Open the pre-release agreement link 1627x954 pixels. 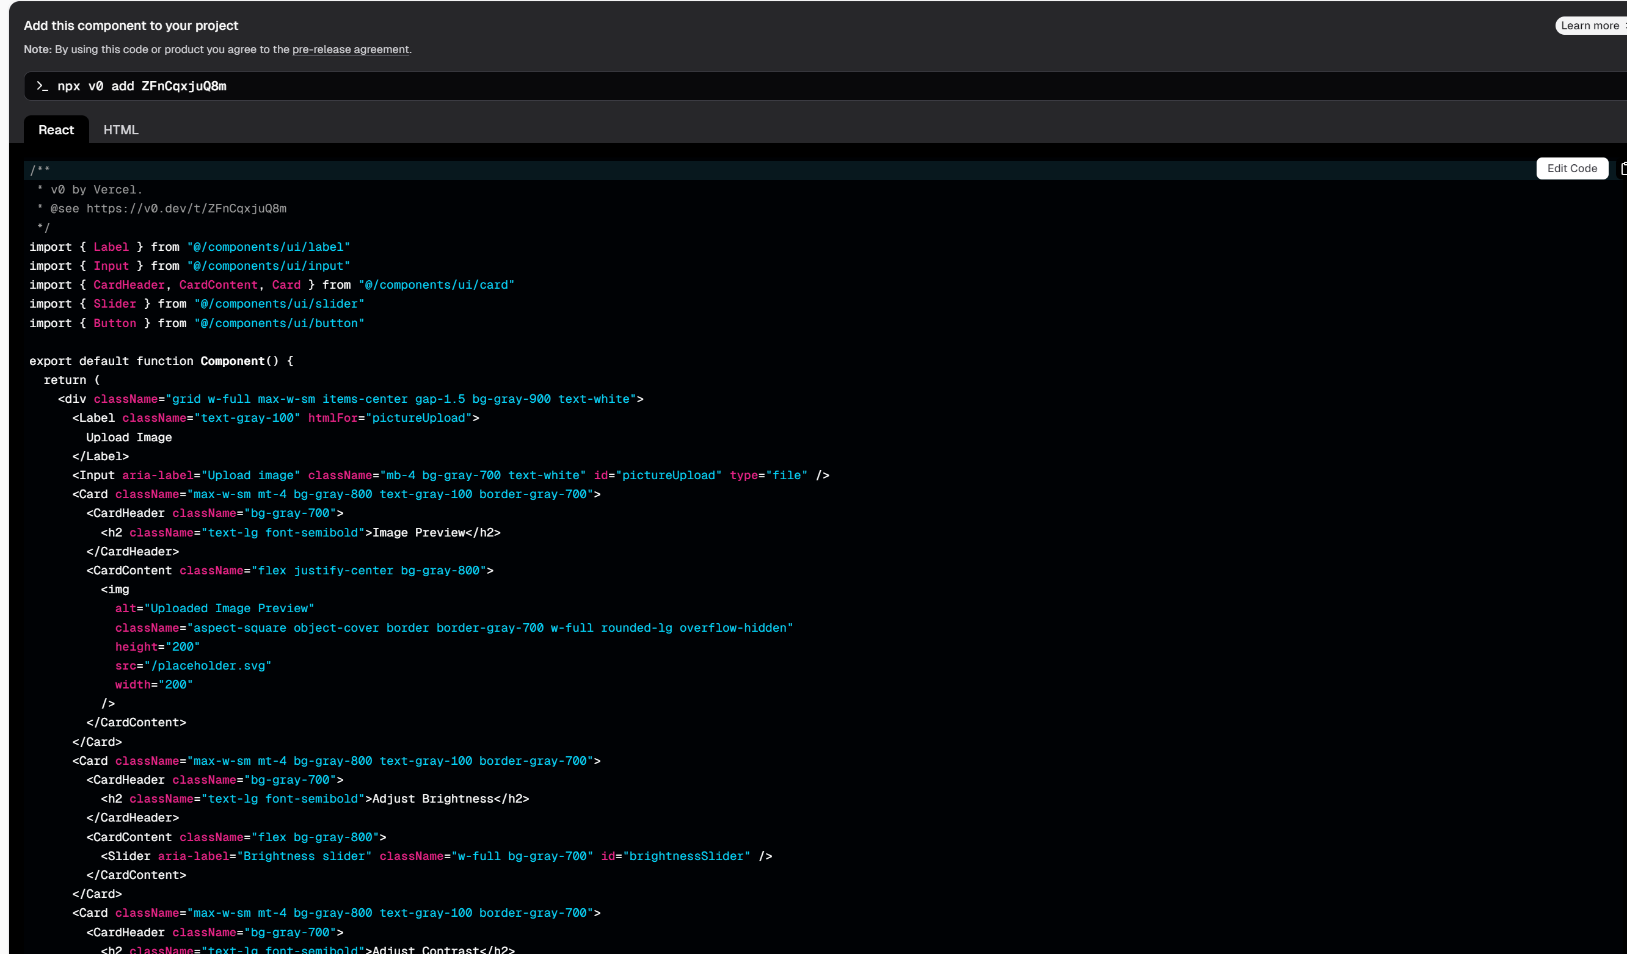click(x=351, y=49)
